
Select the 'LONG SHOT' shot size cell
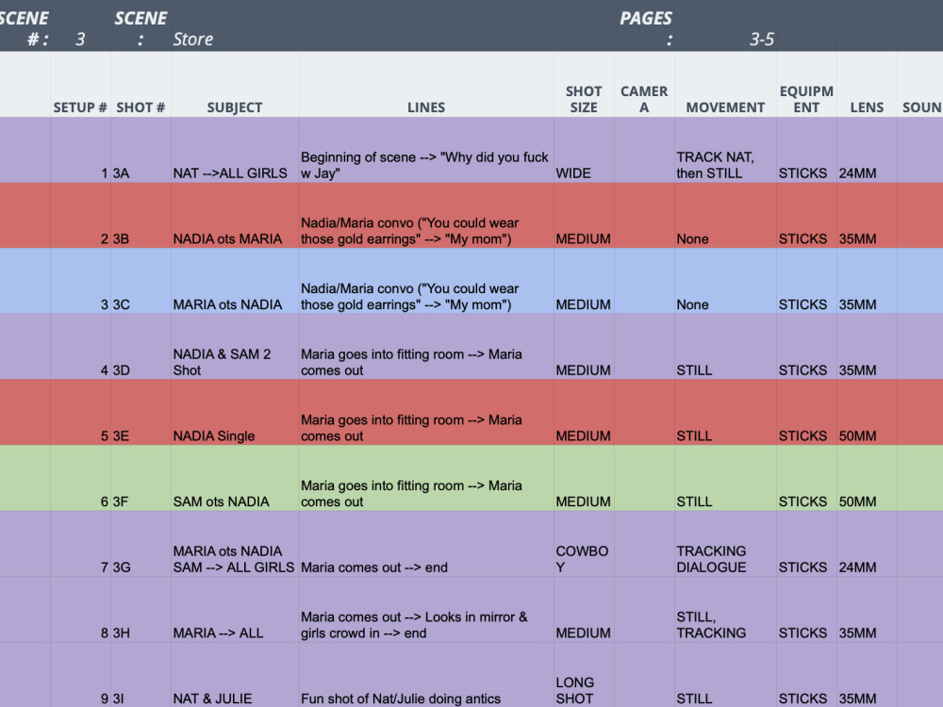(584, 675)
